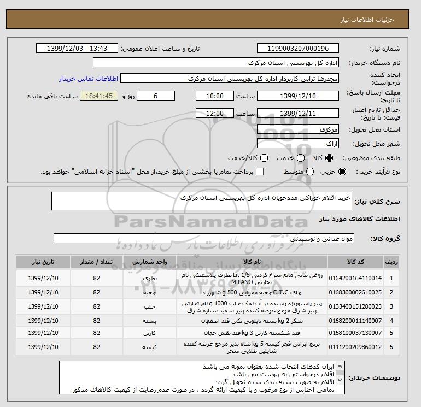Click the broken sugar cube carton item name

tap(252, 333)
